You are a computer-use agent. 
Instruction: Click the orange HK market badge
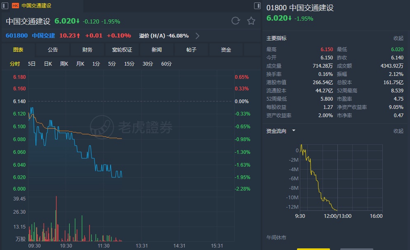16,6
